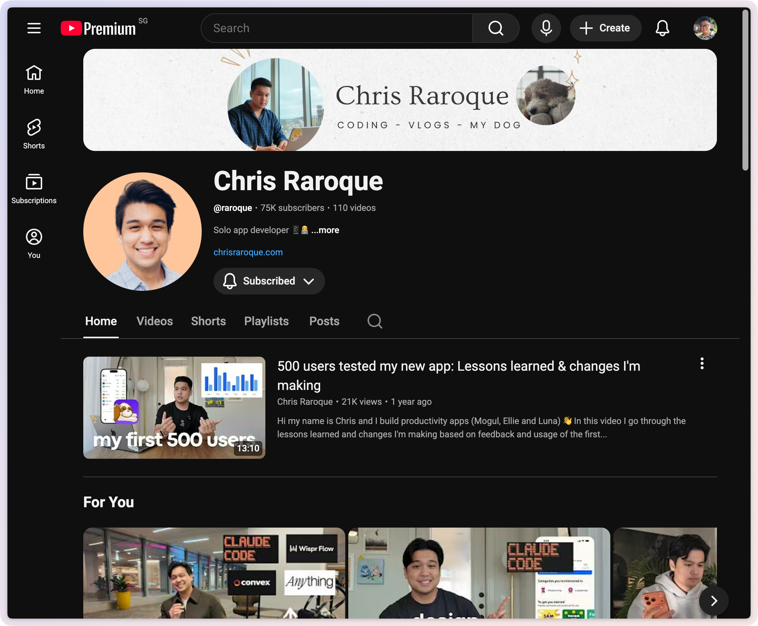
Task: Open the hamburger guide menu
Action: (34, 28)
